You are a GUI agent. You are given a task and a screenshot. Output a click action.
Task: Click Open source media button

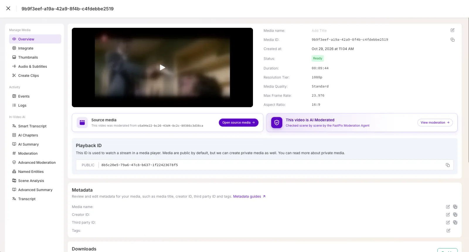tap(239, 122)
